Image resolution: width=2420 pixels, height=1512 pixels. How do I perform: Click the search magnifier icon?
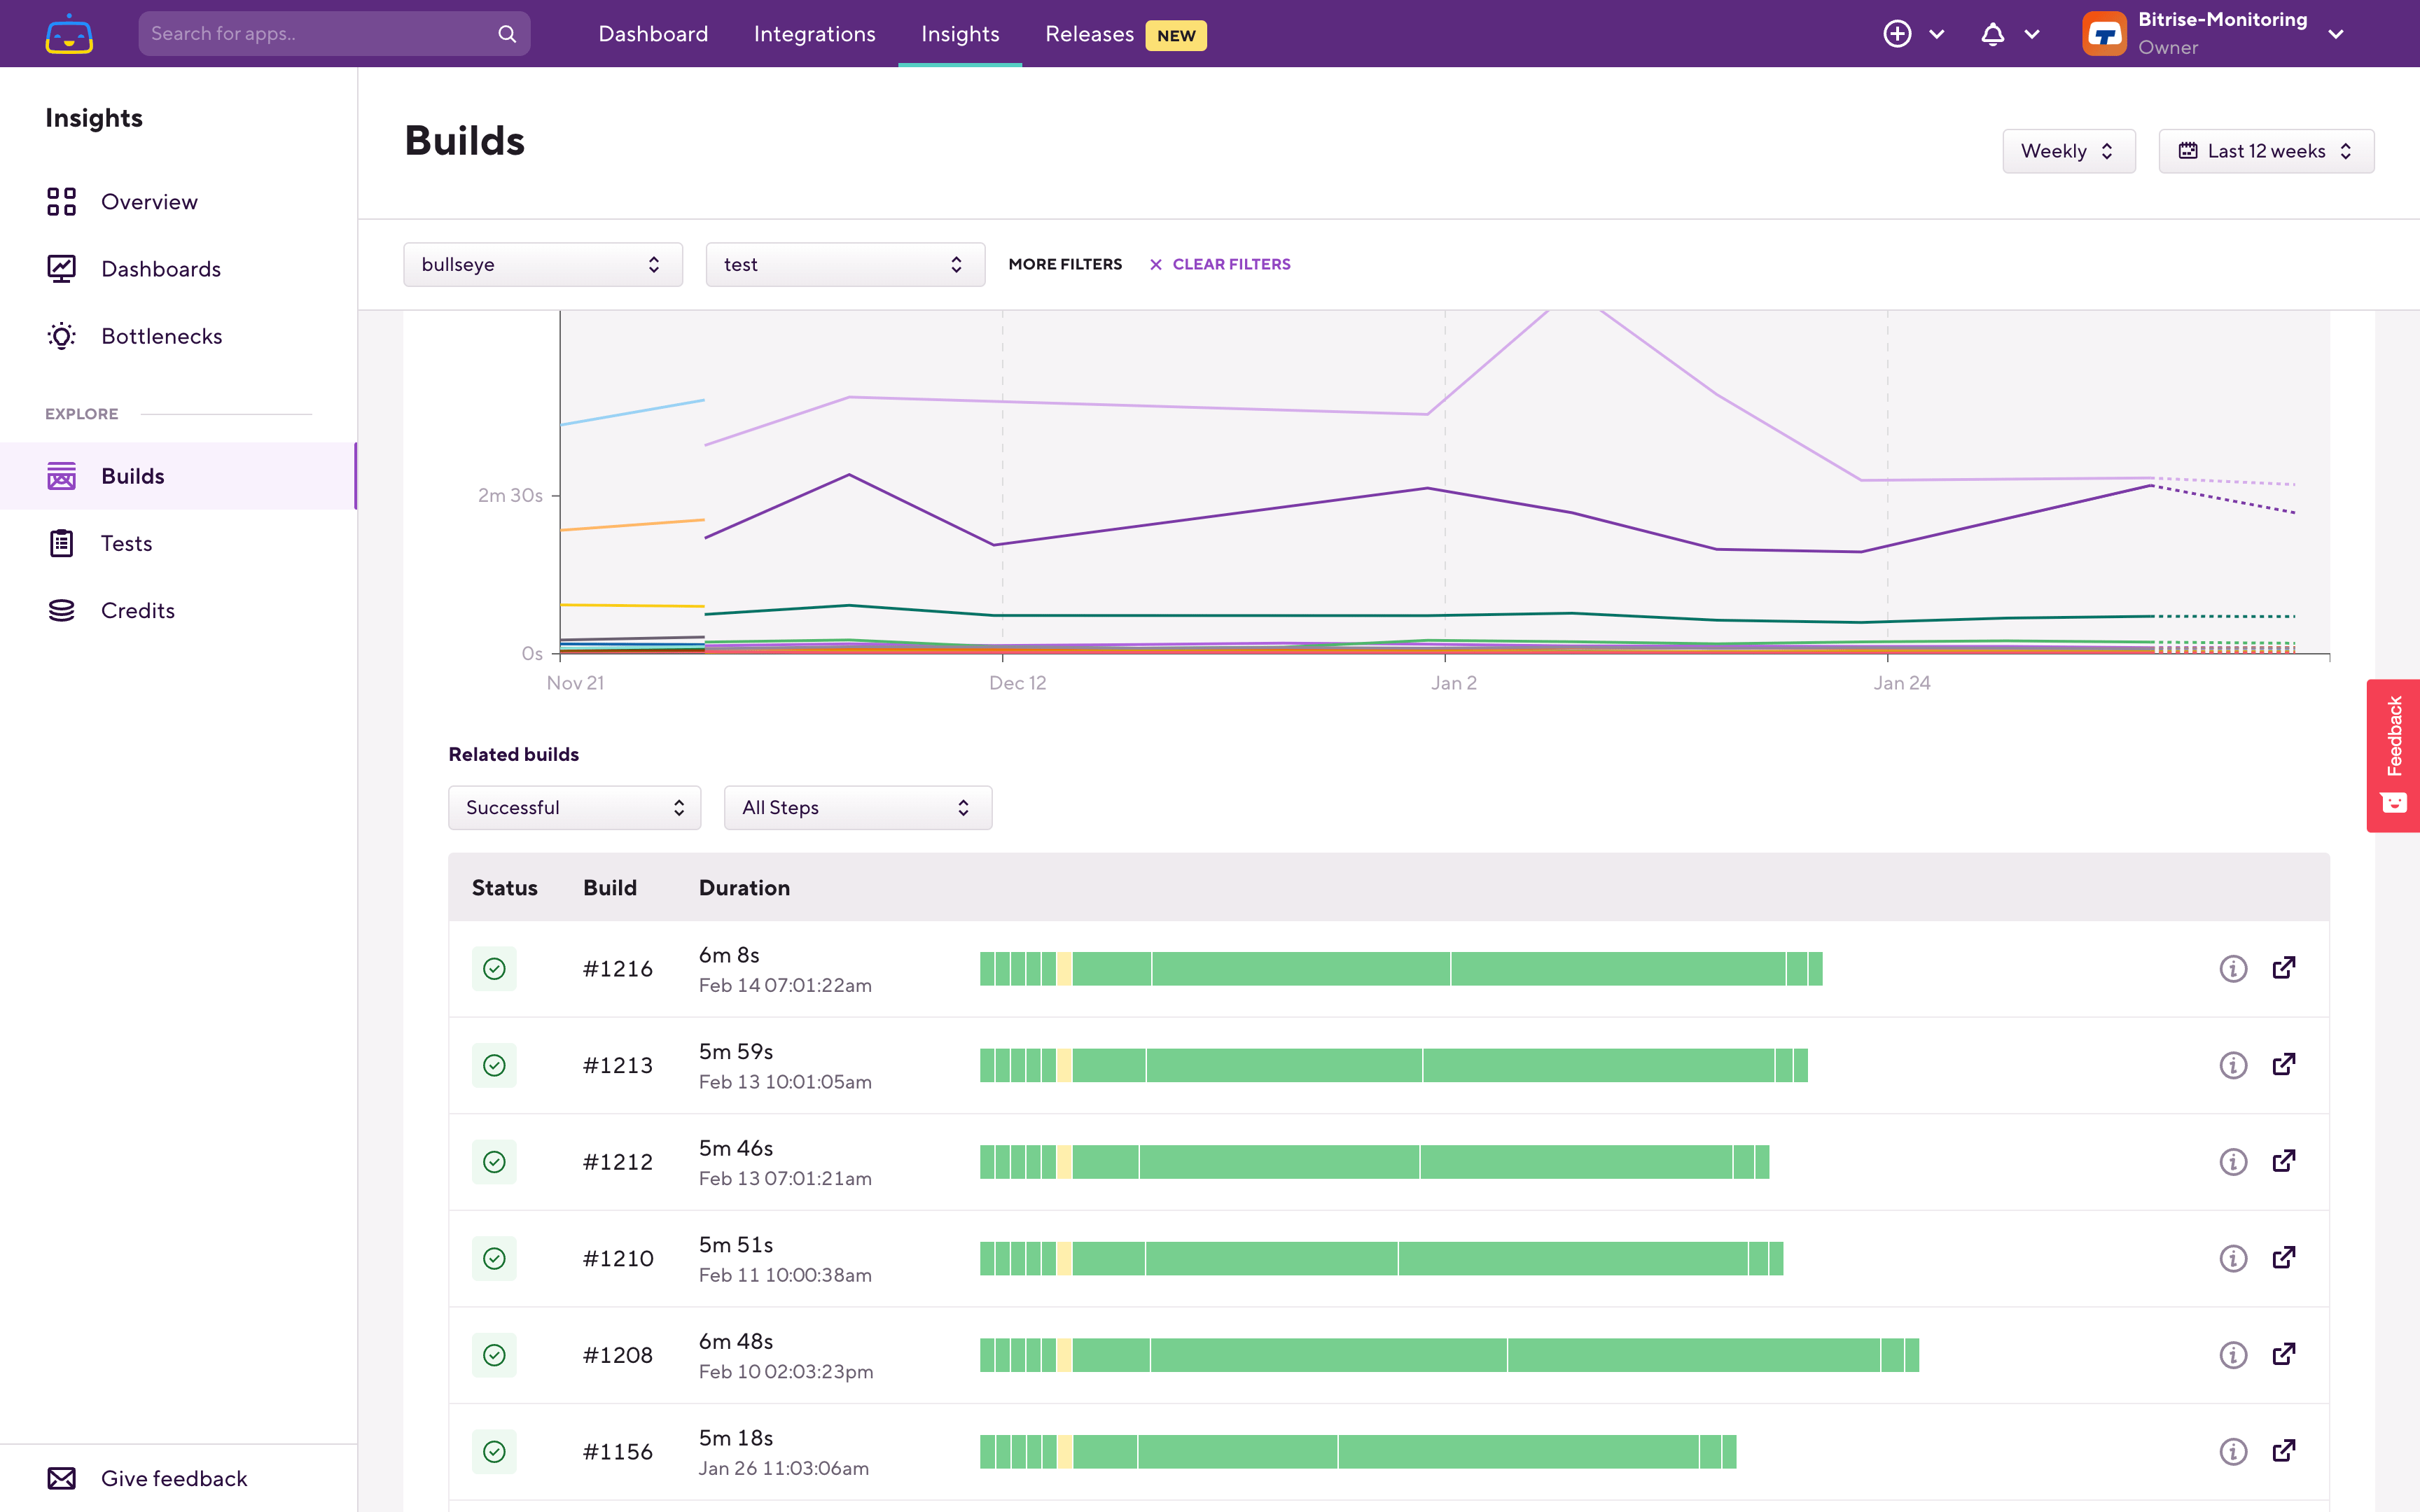(x=507, y=34)
